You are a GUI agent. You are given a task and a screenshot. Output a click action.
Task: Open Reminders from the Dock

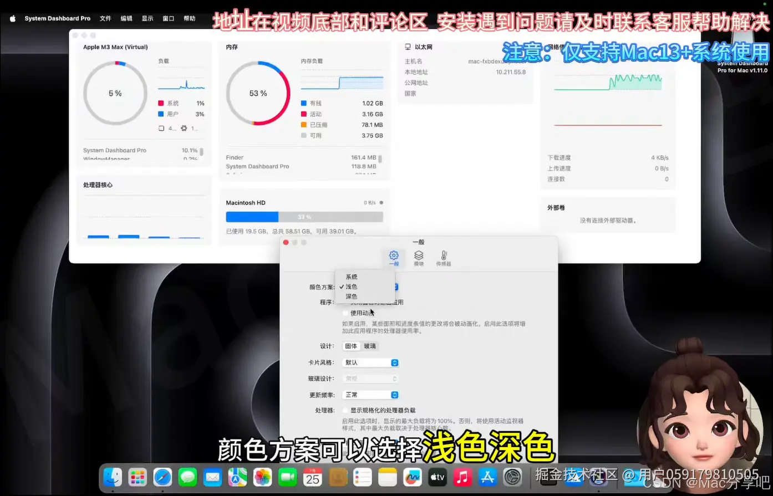click(x=362, y=477)
